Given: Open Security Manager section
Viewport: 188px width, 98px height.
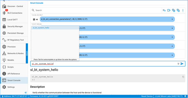Looking at the screenshot, I should [14, 26].
